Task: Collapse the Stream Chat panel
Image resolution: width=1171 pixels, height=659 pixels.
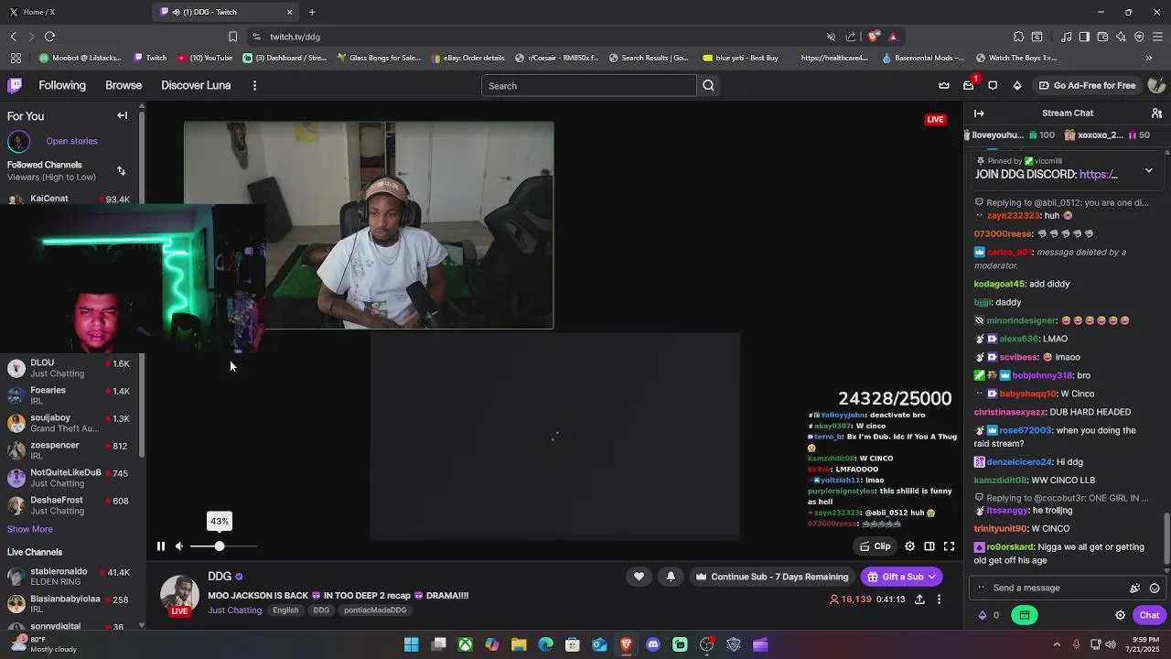Action: click(x=979, y=113)
